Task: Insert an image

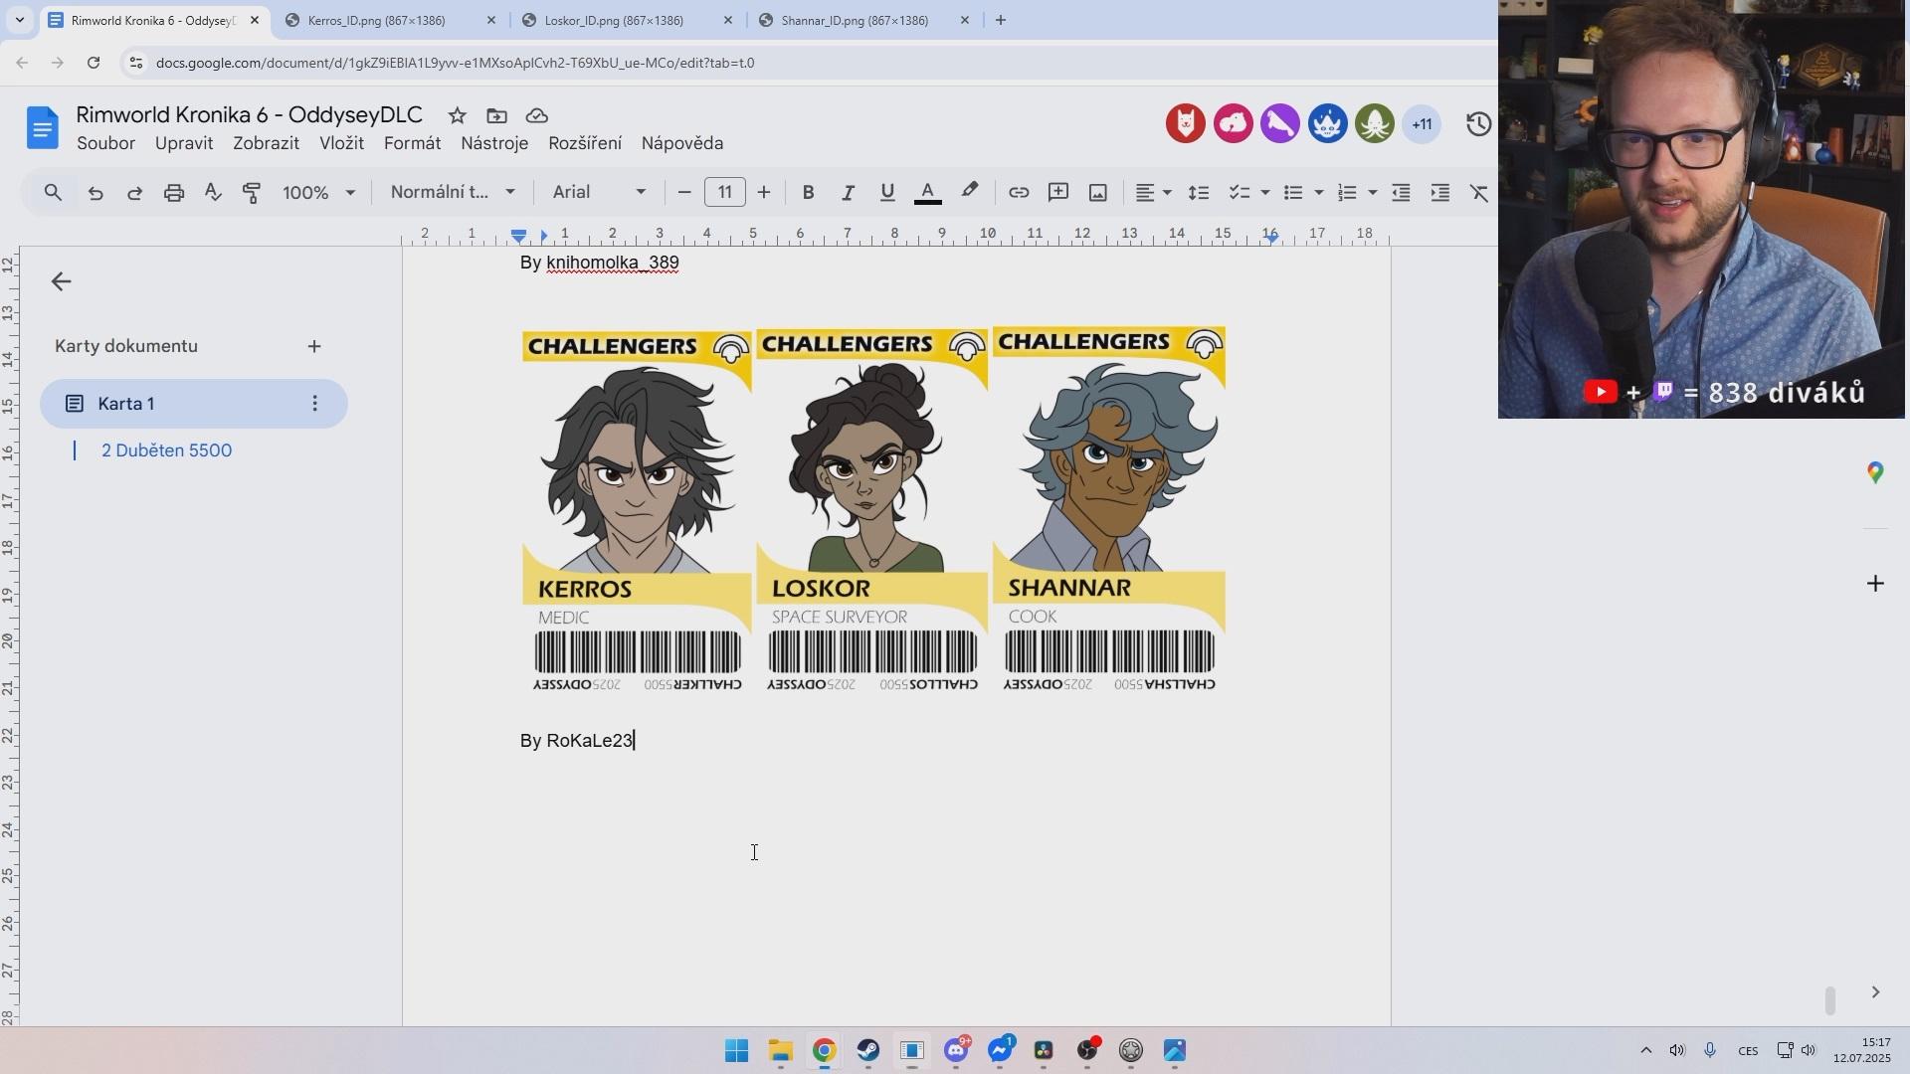Action: point(1098,193)
